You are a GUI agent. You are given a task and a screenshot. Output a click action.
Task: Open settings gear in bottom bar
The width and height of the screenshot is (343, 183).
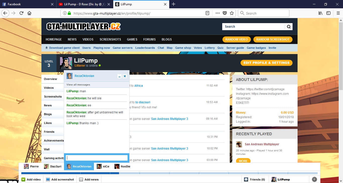[314, 179]
